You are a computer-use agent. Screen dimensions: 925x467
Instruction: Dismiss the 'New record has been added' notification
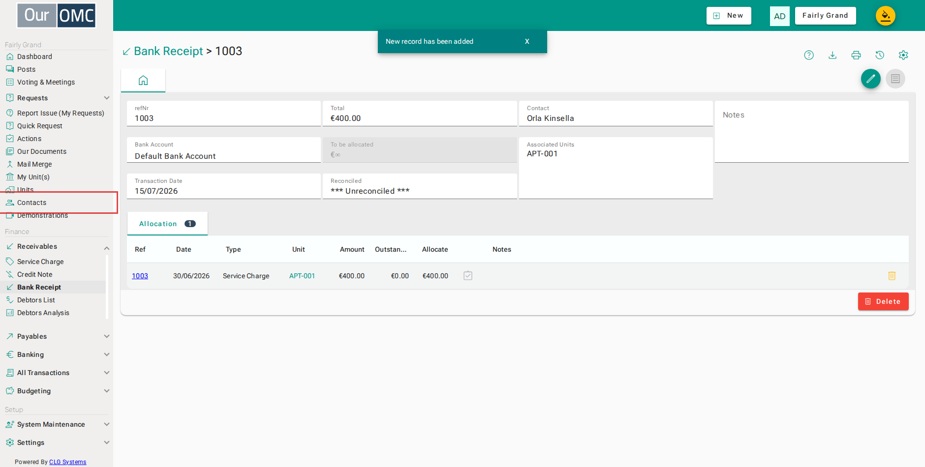527,41
